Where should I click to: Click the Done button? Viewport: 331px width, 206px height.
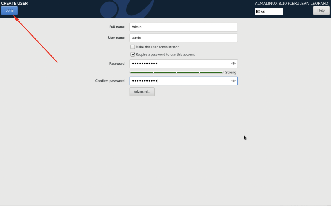tap(9, 10)
